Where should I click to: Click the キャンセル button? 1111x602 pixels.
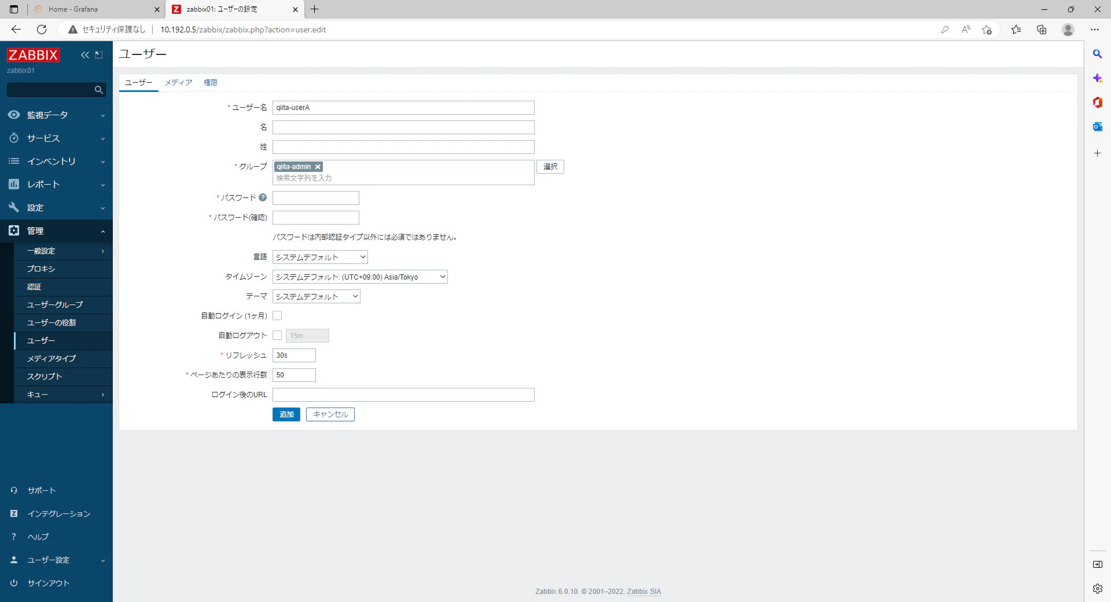coord(330,414)
